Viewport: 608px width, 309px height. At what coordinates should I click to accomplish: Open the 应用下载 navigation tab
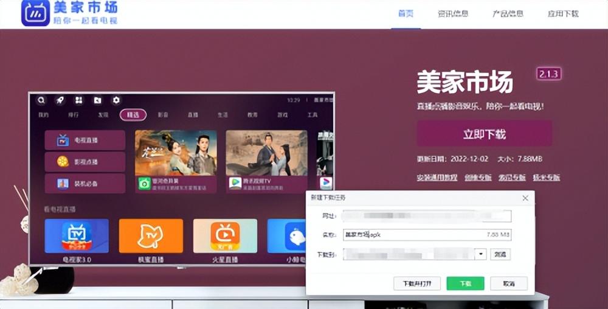coord(563,13)
